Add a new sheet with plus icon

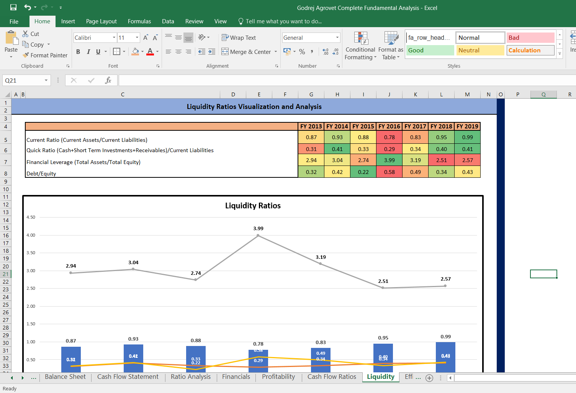coord(429,378)
